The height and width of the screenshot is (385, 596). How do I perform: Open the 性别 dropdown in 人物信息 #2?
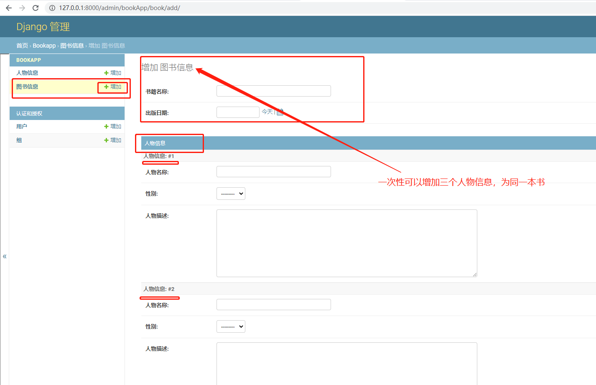click(x=231, y=326)
